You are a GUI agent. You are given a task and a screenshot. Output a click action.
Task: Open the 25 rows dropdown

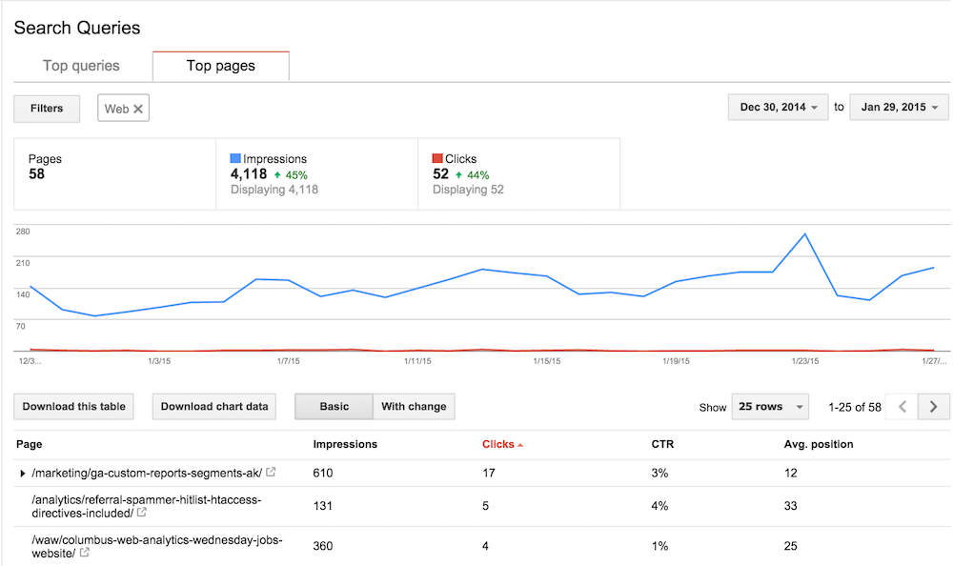click(x=770, y=407)
